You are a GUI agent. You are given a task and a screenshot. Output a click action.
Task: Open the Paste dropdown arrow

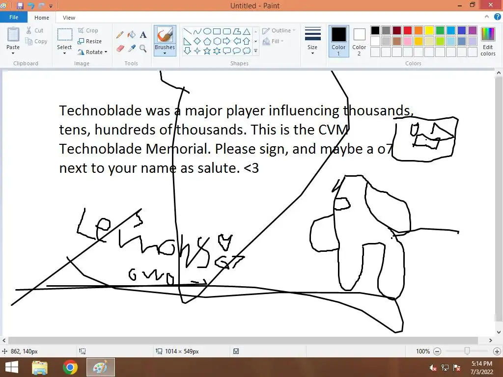[13, 53]
